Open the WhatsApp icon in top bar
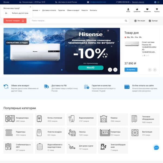 click(158, 2)
